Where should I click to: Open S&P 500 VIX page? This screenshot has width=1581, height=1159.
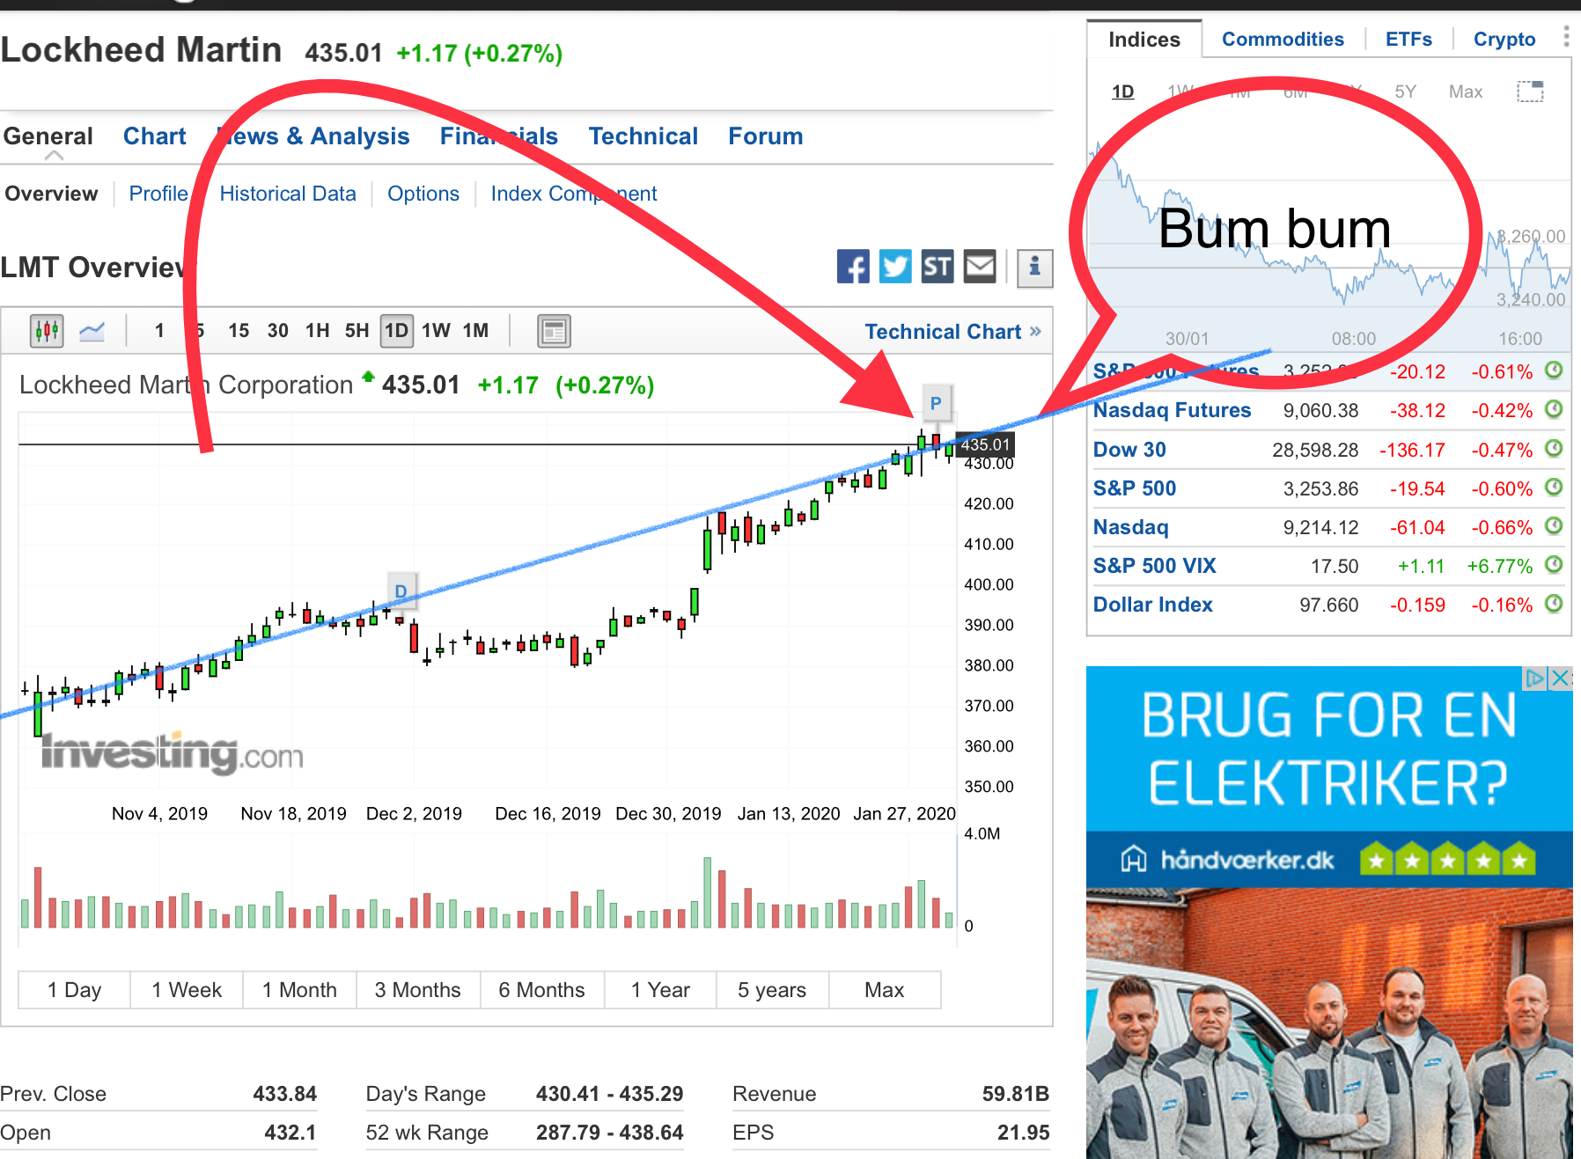[x=1154, y=566]
